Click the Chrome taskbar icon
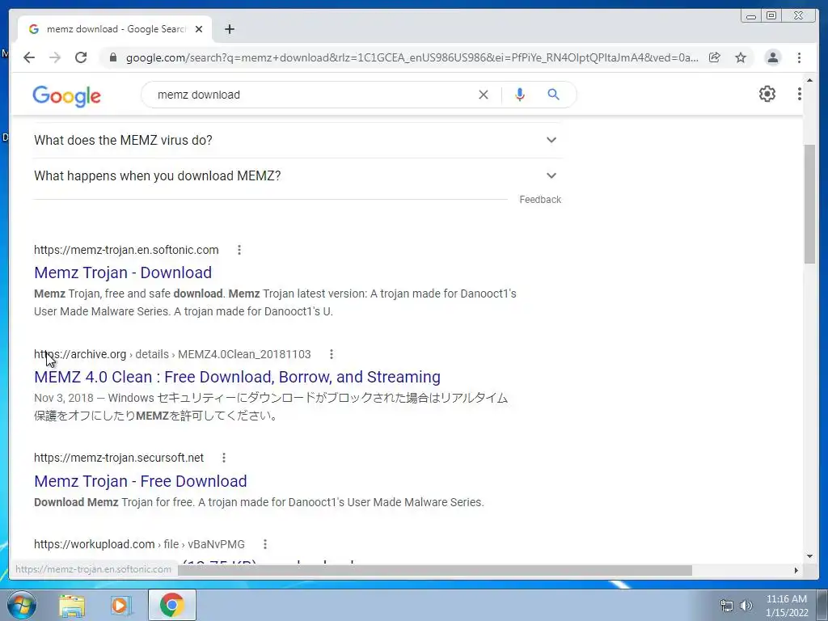 [x=172, y=605]
